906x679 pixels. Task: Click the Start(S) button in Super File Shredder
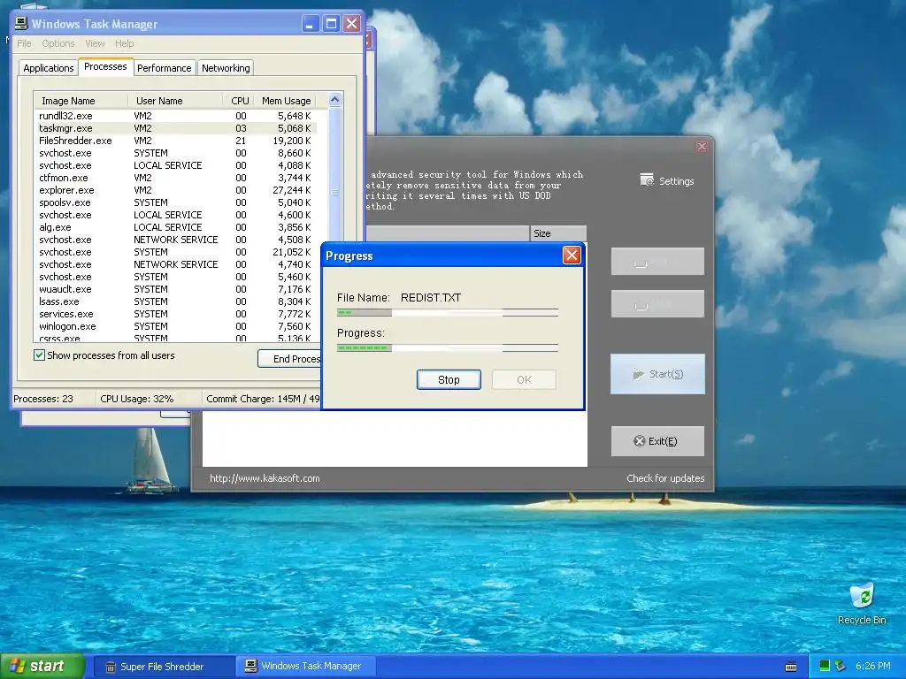tap(657, 374)
